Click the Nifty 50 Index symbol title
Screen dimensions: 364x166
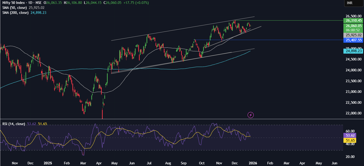pyautogui.click(x=14, y=3)
